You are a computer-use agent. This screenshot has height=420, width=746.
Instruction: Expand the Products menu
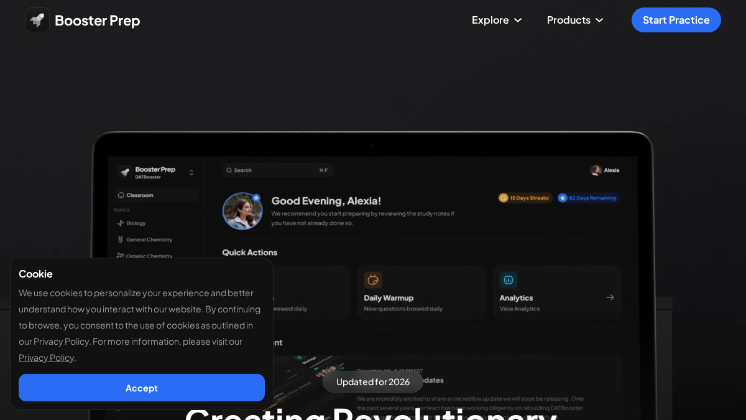pos(575,20)
